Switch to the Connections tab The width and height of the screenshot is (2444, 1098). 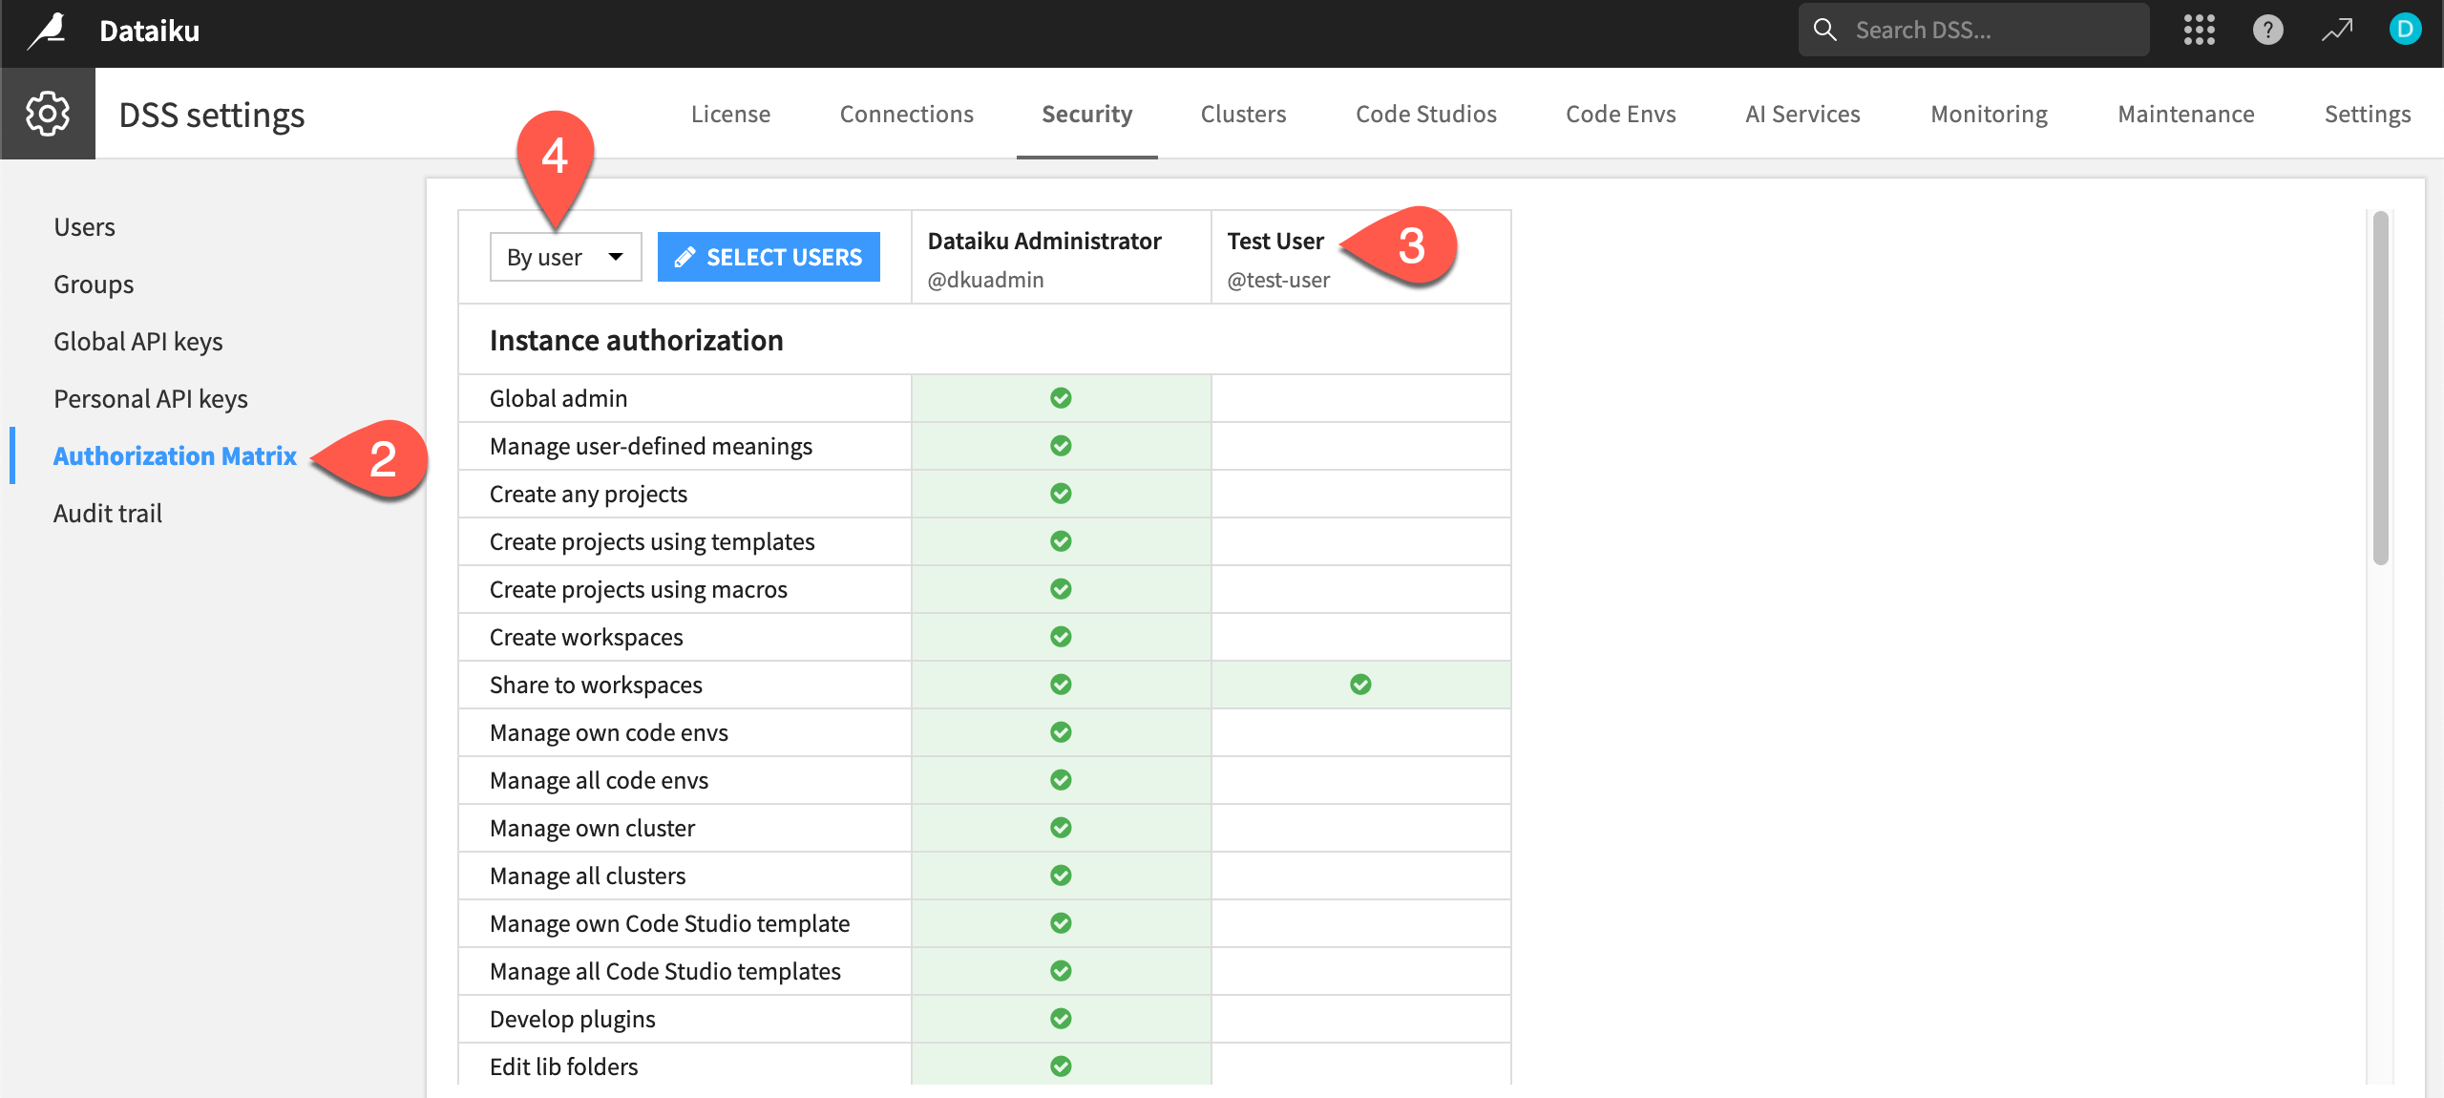tap(906, 114)
